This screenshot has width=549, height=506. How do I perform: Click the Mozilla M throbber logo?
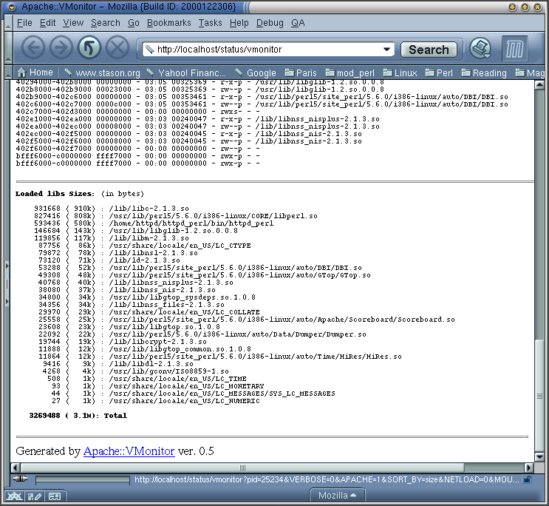(x=515, y=50)
